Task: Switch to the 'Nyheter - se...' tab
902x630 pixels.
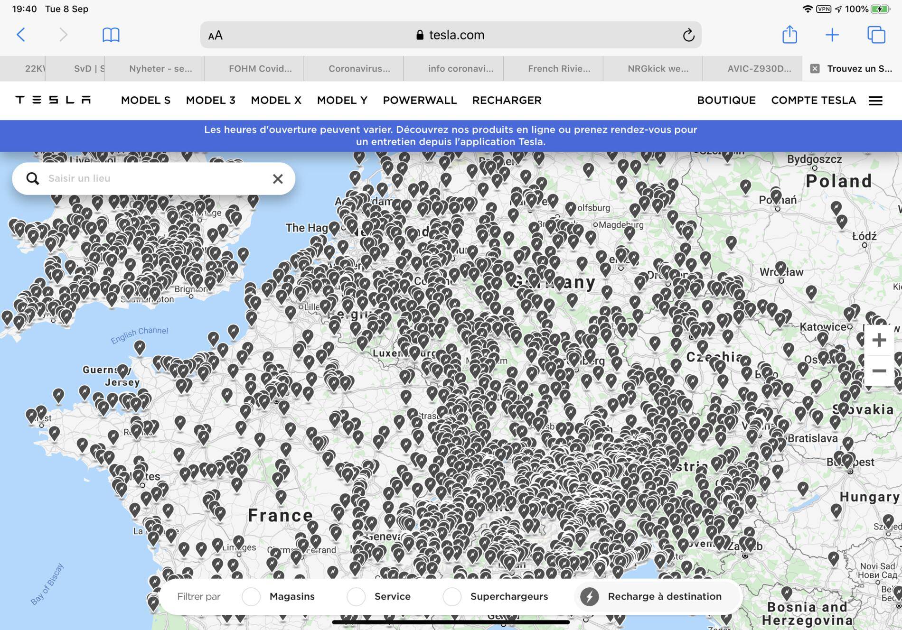Action: click(x=154, y=68)
